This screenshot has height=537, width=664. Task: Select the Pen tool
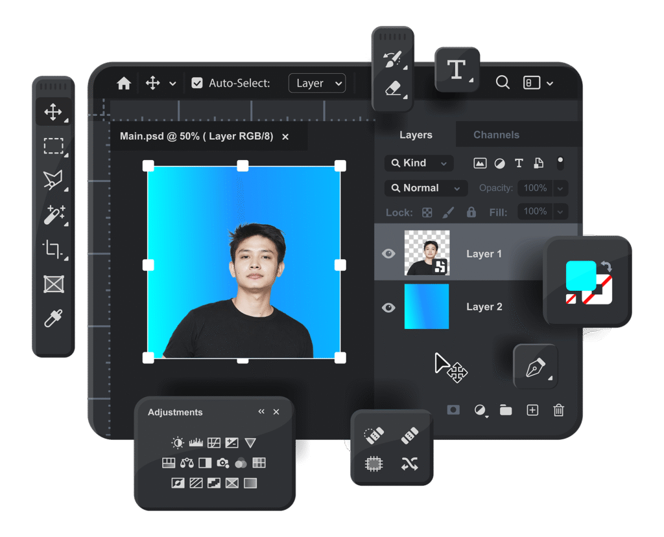[535, 367]
